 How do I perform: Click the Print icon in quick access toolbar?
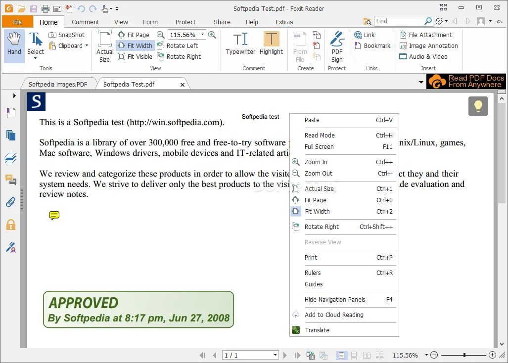coord(46,9)
